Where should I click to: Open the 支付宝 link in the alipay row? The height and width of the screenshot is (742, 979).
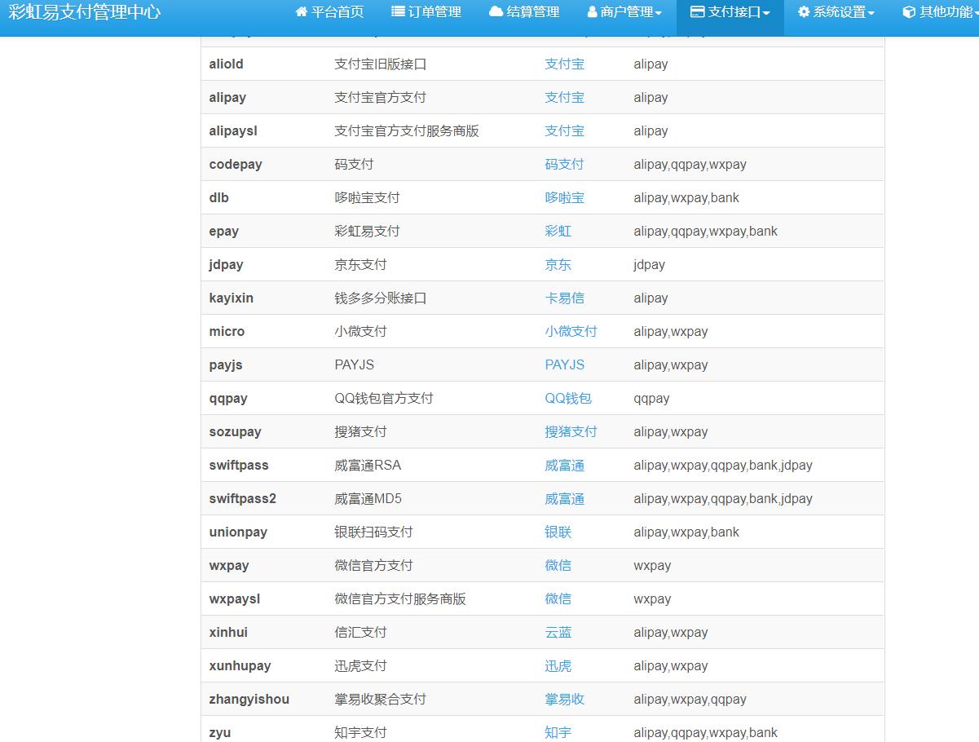(x=564, y=98)
